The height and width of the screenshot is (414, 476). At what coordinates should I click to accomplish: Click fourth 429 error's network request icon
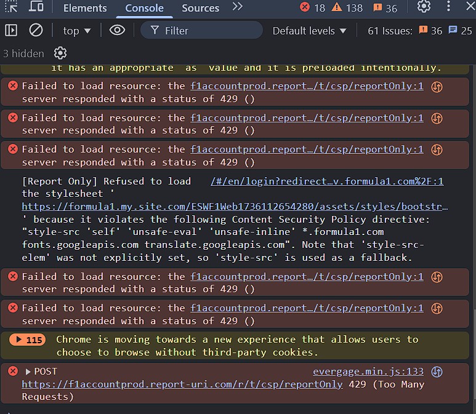(x=437, y=277)
